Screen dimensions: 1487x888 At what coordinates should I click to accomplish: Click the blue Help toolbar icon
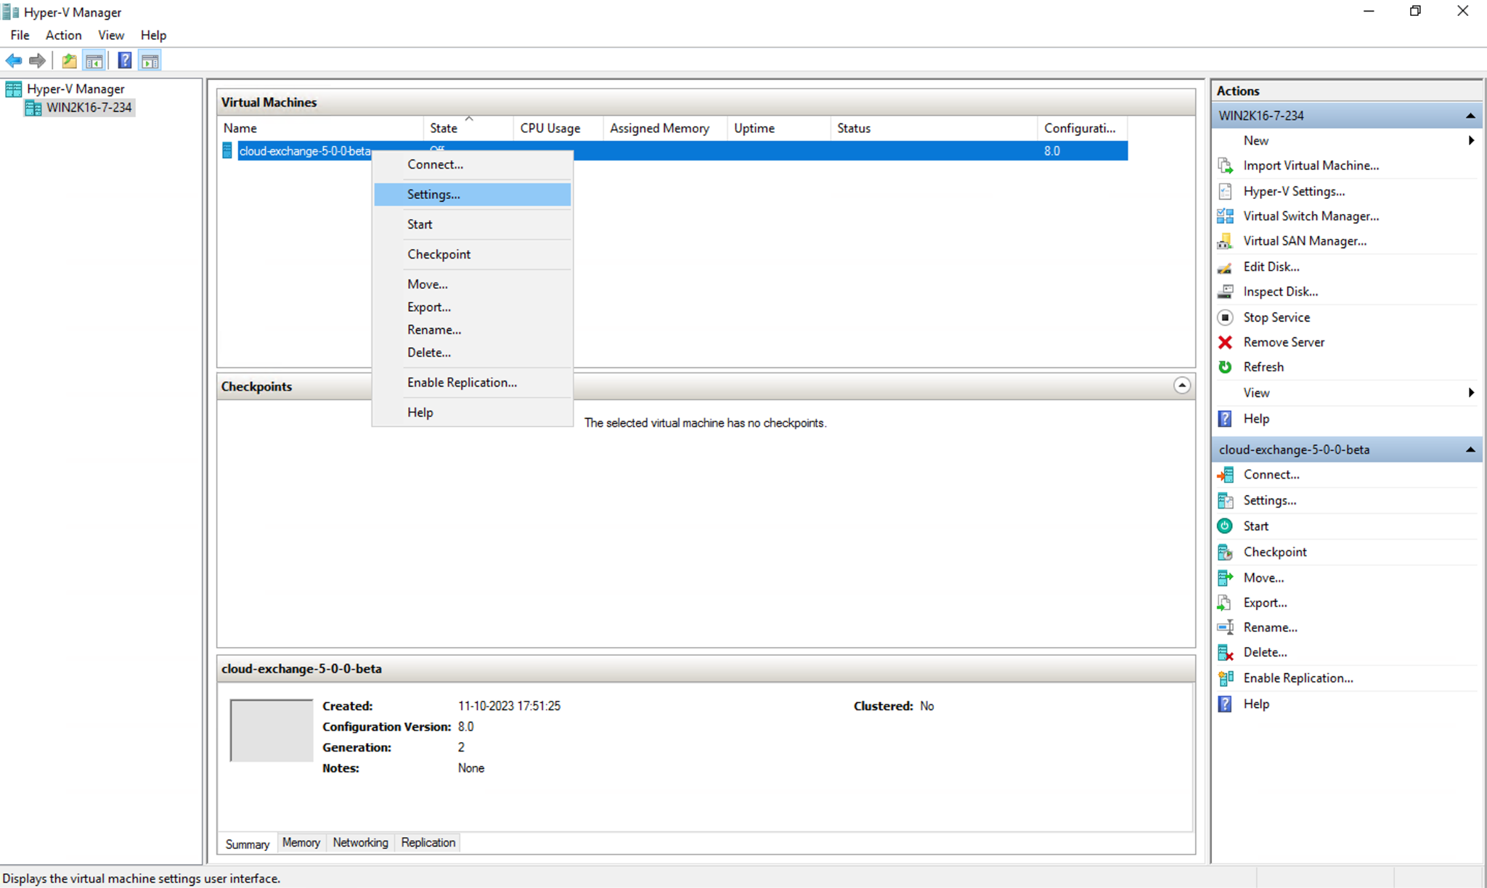(x=125, y=61)
